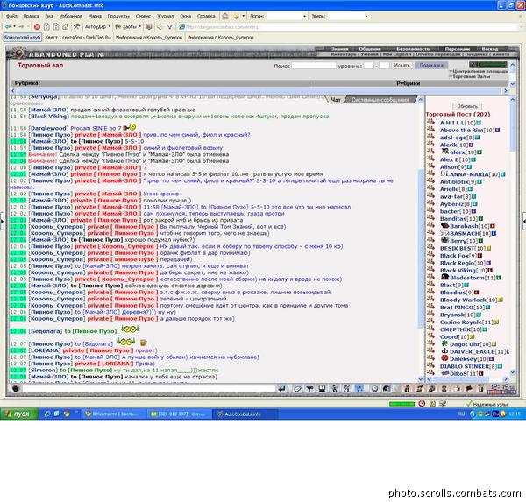The width and height of the screenshot is (526, 502).
Task: Click the Internet Explorer quick launch icon
Action: (47, 414)
